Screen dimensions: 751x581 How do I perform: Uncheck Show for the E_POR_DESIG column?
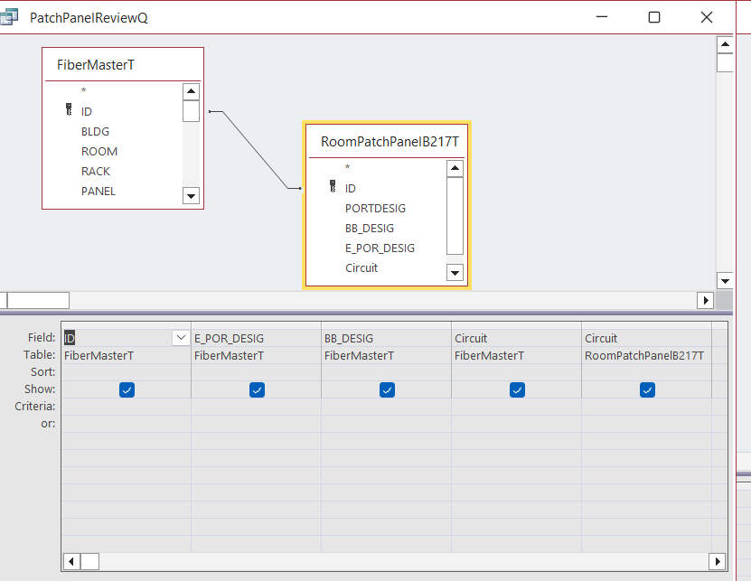pyautogui.click(x=257, y=389)
